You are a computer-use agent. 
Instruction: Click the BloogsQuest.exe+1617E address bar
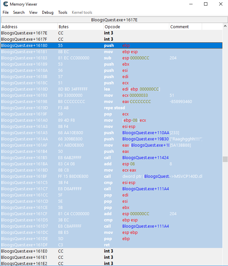pos(114,20)
